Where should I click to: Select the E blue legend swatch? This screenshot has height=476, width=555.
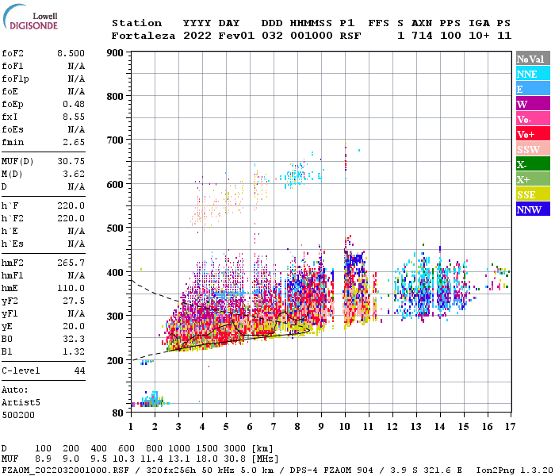533,89
